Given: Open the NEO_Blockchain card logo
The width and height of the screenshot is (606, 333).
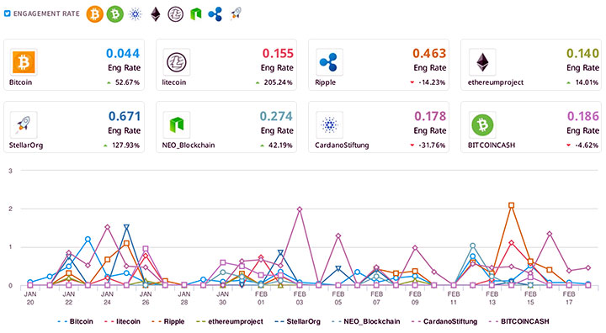Looking at the screenshot, I should coord(177,124).
